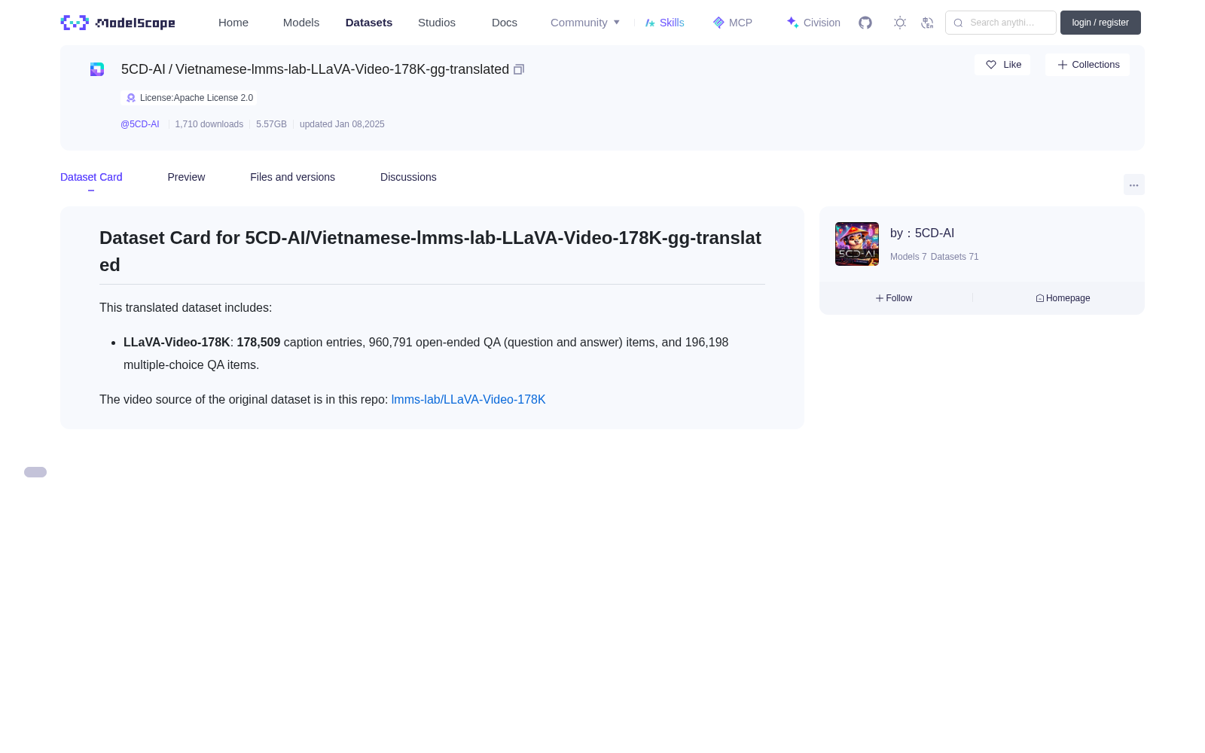Click the 5CD-AI organization avatar thumbnail
Image resolution: width=1205 pixels, height=753 pixels.
[857, 244]
